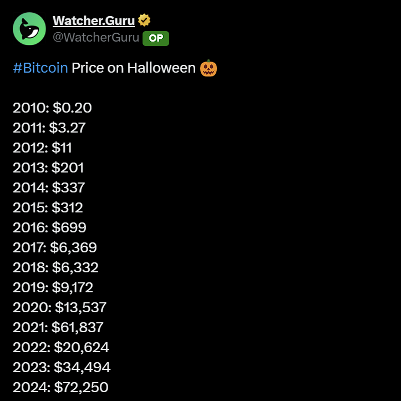Click the 2013: $201 line
This screenshot has width=401, height=401.
[x=49, y=168]
